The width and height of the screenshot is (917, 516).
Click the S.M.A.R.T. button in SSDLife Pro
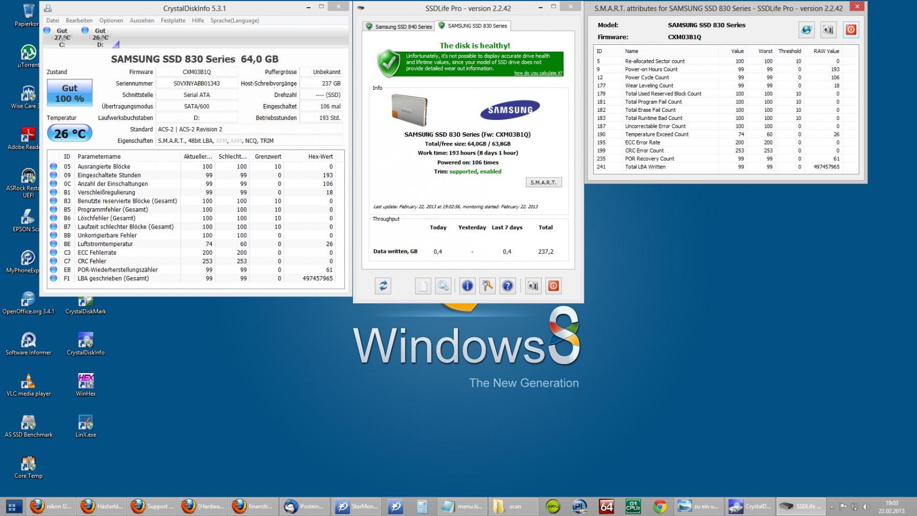(544, 182)
